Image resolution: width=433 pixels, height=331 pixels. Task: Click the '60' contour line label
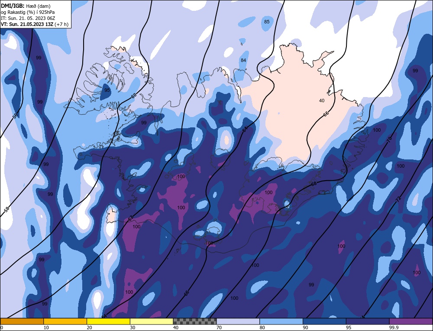(134, 96)
